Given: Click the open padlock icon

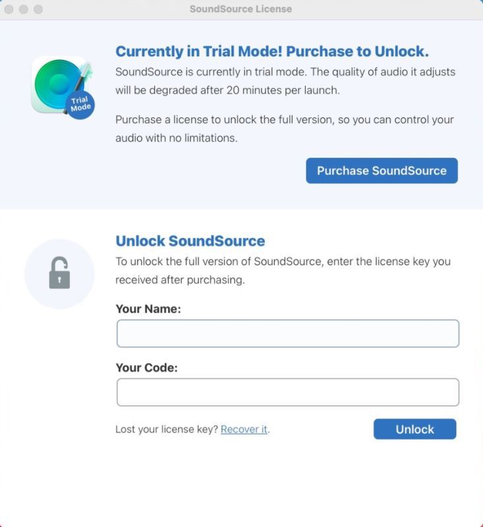Looking at the screenshot, I should 59,273.
